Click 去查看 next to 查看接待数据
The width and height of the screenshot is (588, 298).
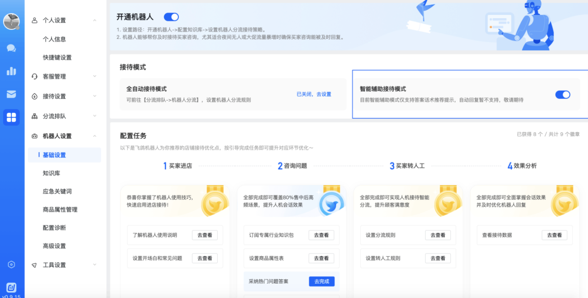point(555,235)
